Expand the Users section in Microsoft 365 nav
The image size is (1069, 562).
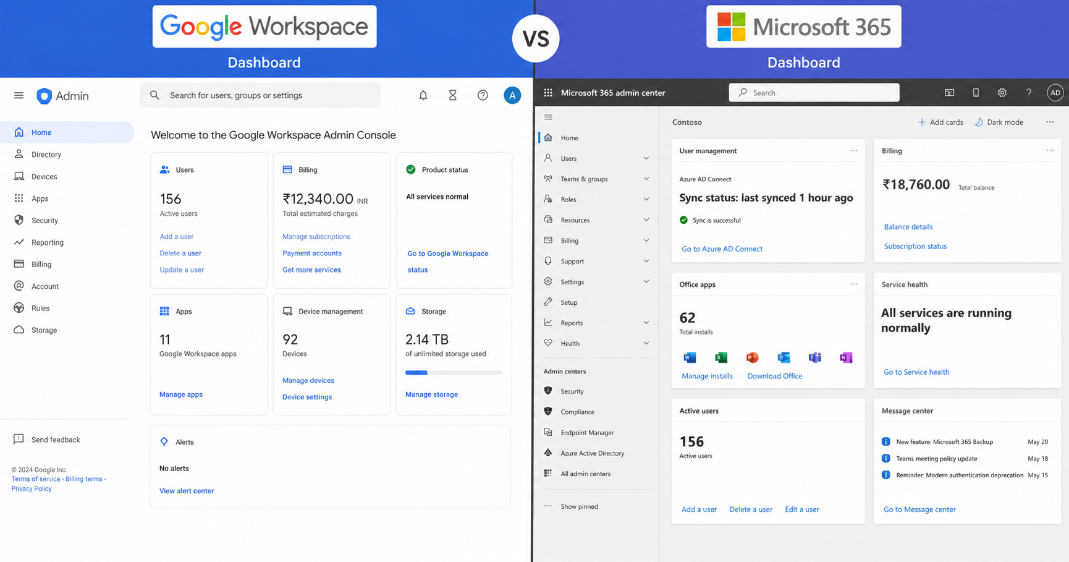coord(646,158)
